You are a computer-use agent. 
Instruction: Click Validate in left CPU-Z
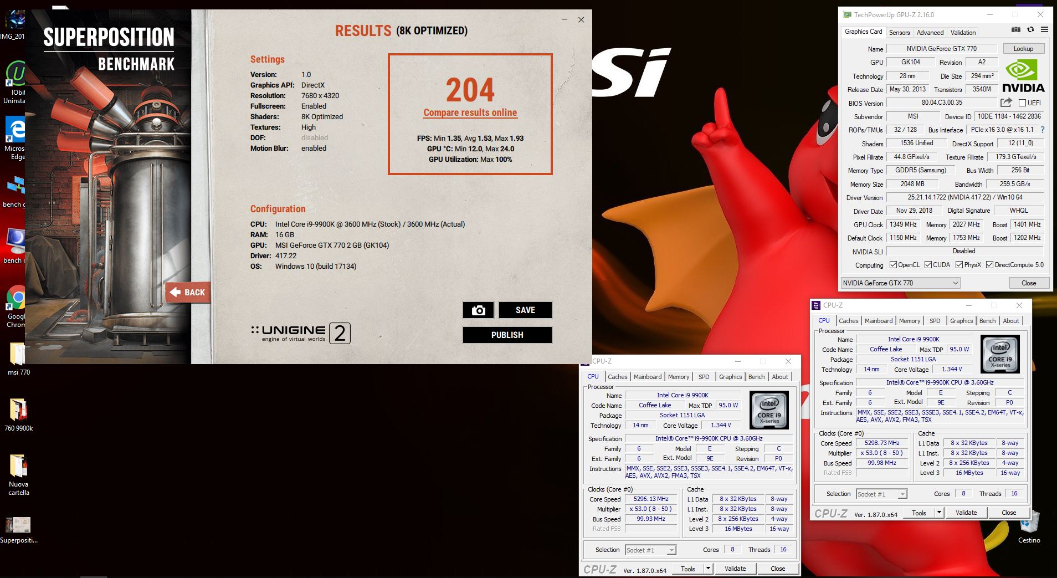pyautogui.click(x=735, y=569)
